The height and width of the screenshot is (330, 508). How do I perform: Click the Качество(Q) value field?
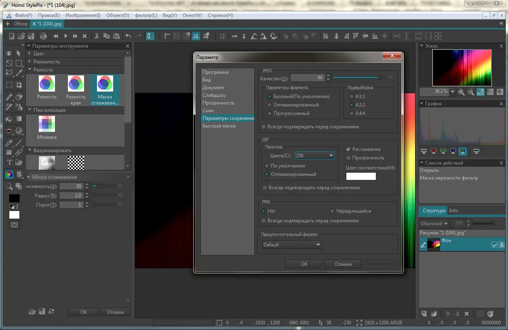[x=307, y=77]
